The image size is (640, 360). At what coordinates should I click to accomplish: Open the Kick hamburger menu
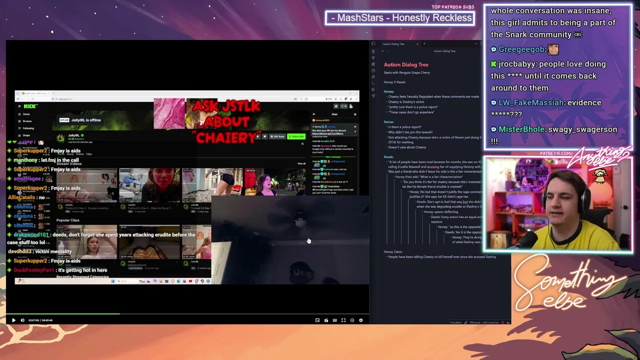[19, 106]
